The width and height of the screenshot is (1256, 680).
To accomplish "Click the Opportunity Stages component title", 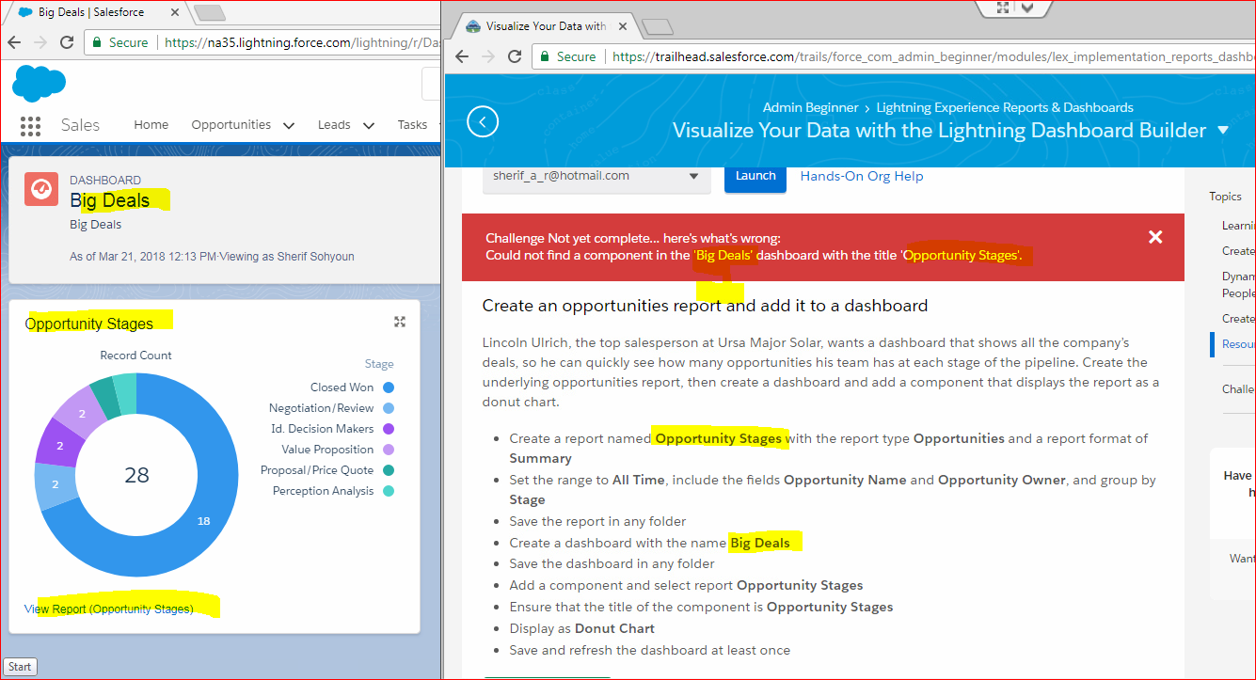I will pos(88,324).
